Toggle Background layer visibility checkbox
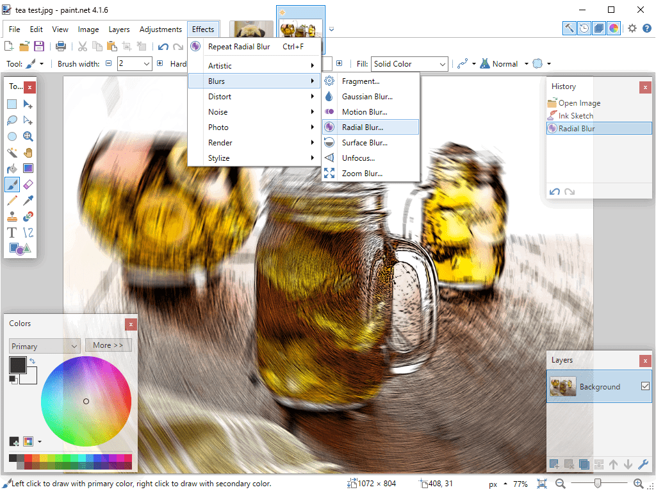The width and height of the screenshot is (656, 492). (x=645, y=386)
